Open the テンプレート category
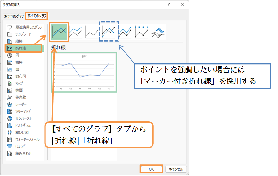278x176 pixels. [25, 34]
